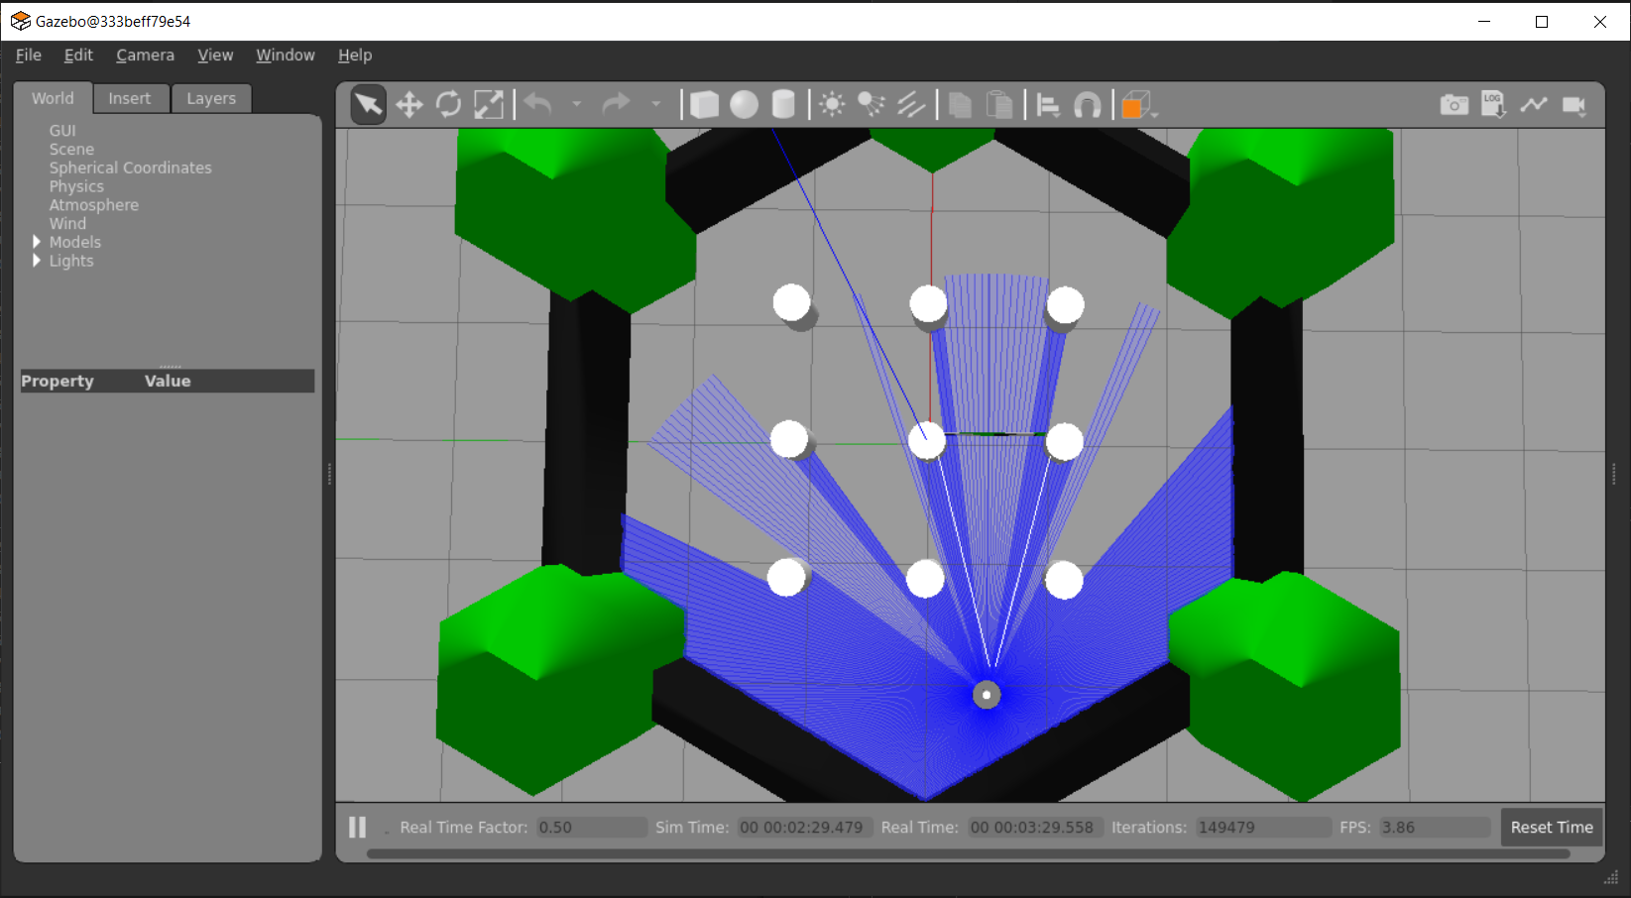Switch to the Insert tab

[x=130, y=98]
